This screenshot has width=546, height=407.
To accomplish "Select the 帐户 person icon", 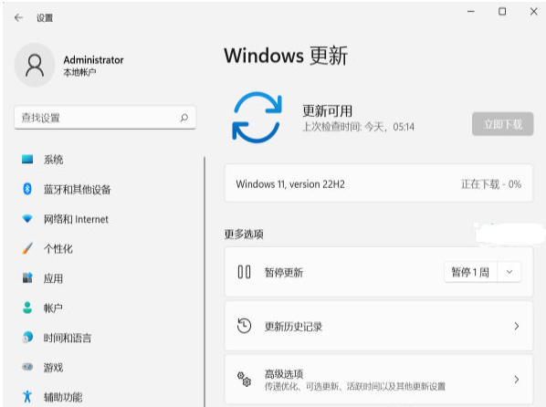I will click(x=27, y=308).
